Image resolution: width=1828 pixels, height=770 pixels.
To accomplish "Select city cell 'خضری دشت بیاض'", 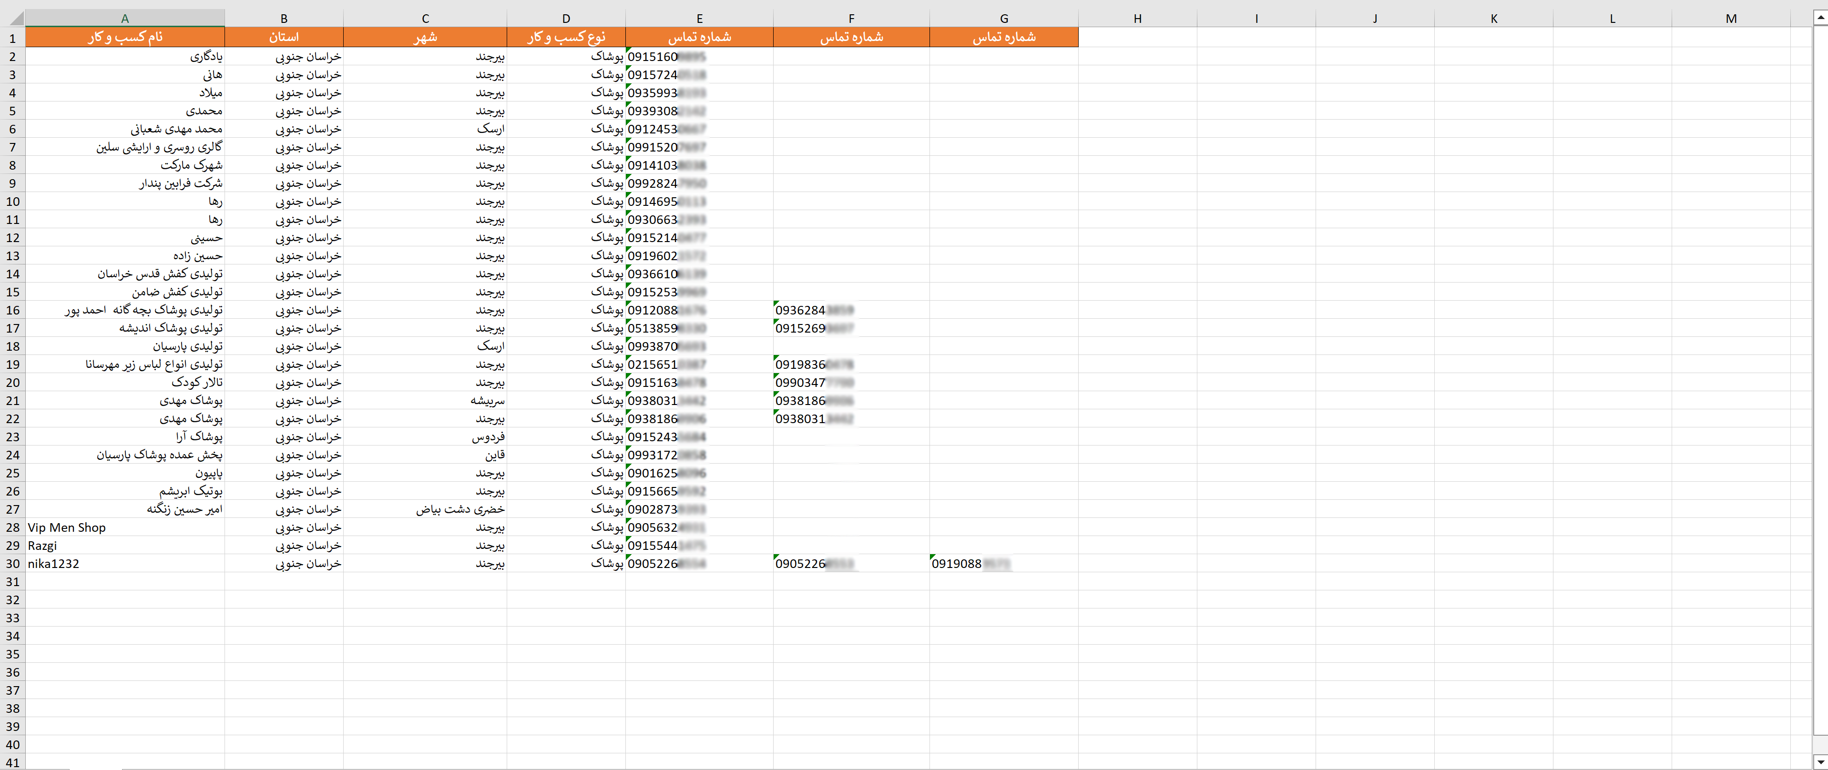I will coord(425,509).
